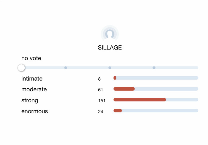Click the red enormous result bar

click(118, 111)
